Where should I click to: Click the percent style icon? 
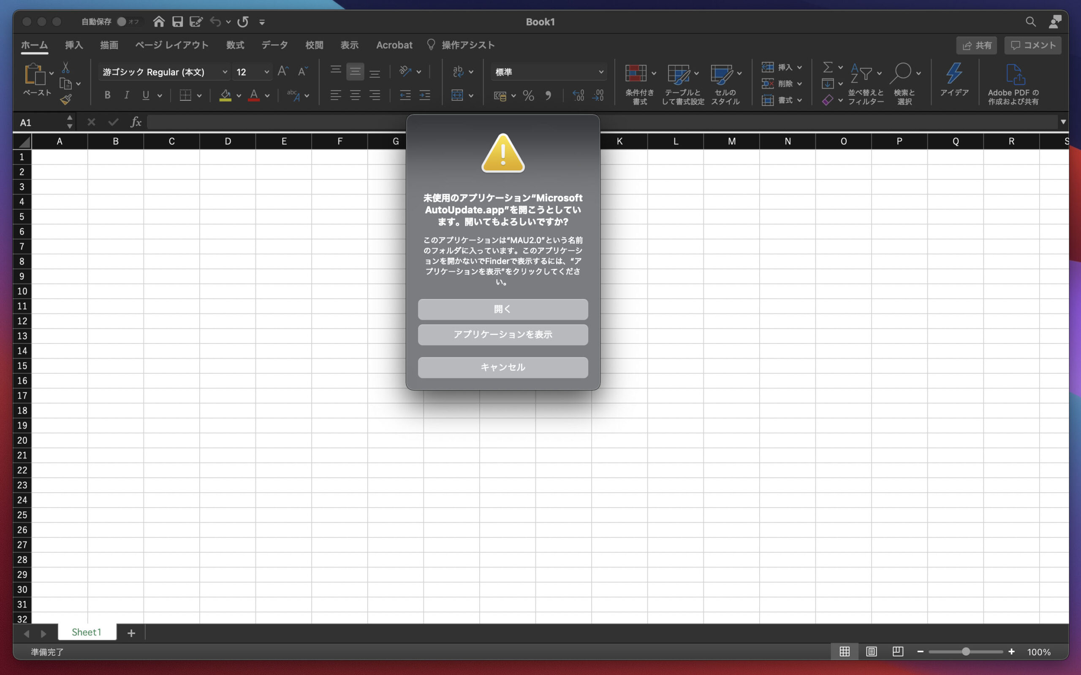[528, 95]
